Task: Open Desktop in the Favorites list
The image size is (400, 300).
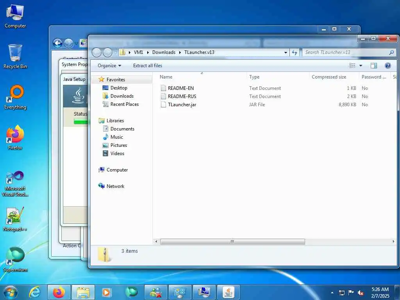Action: pyautogui.click(x=119, y=88)
